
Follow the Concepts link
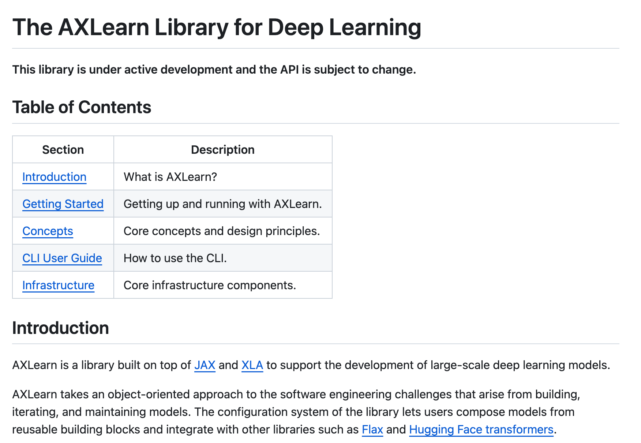tap(48, 231)
